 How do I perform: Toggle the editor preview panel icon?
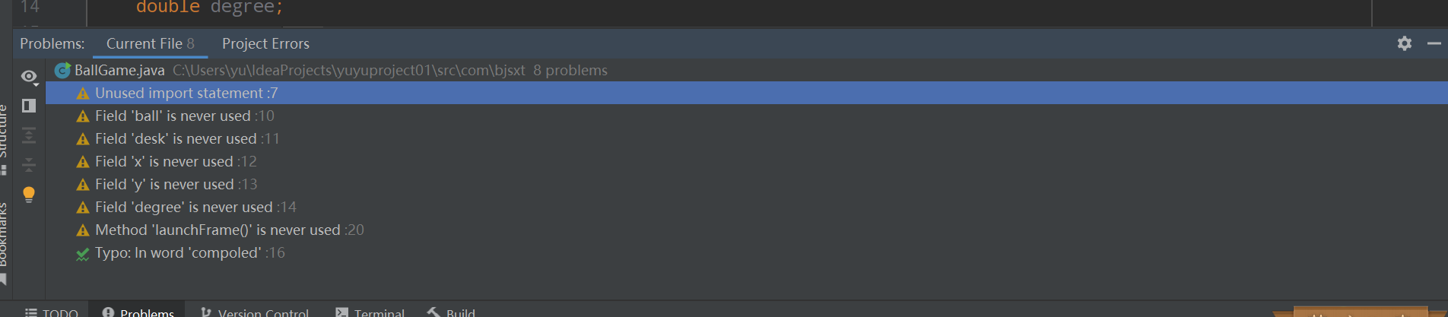click(29, 106)
